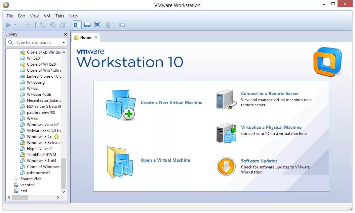355x213 pixels.
Task: Enter full screen mode icon
Action: tap(97, 25)
